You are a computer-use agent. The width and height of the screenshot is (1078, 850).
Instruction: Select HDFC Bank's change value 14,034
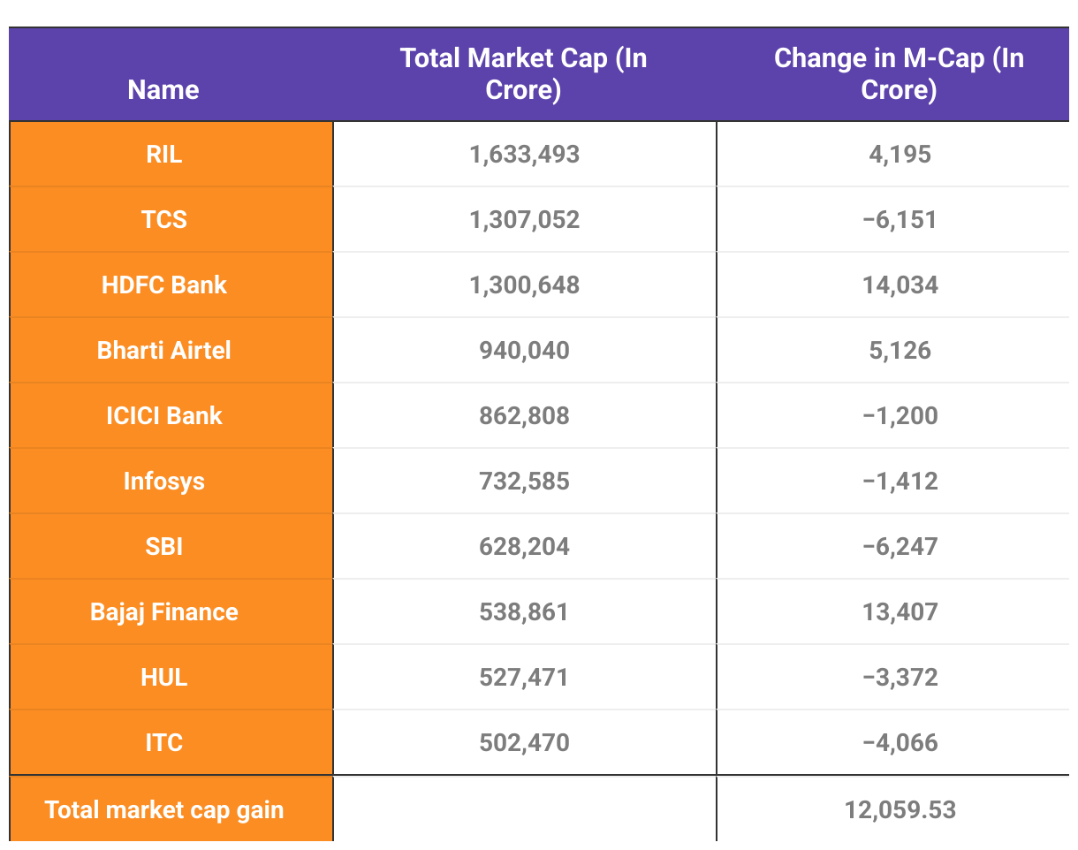(x=900, y=285)
